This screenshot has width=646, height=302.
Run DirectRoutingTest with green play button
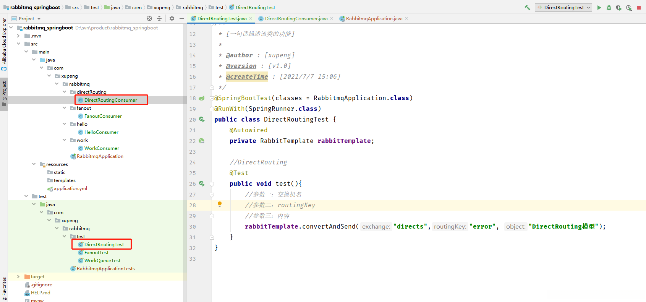(599, 7)
